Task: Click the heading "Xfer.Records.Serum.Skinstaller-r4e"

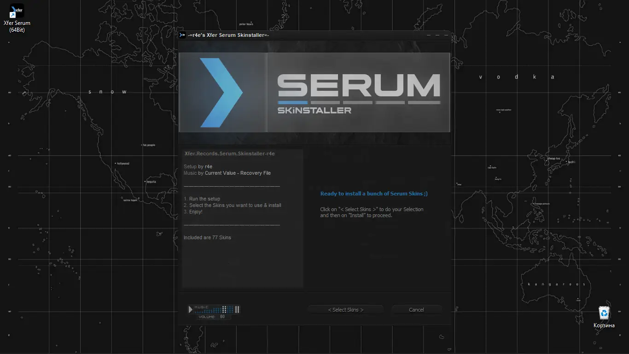Action: coord(229,153)
